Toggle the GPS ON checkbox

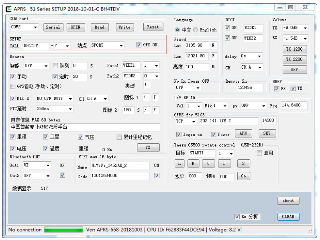click(139, 45)
